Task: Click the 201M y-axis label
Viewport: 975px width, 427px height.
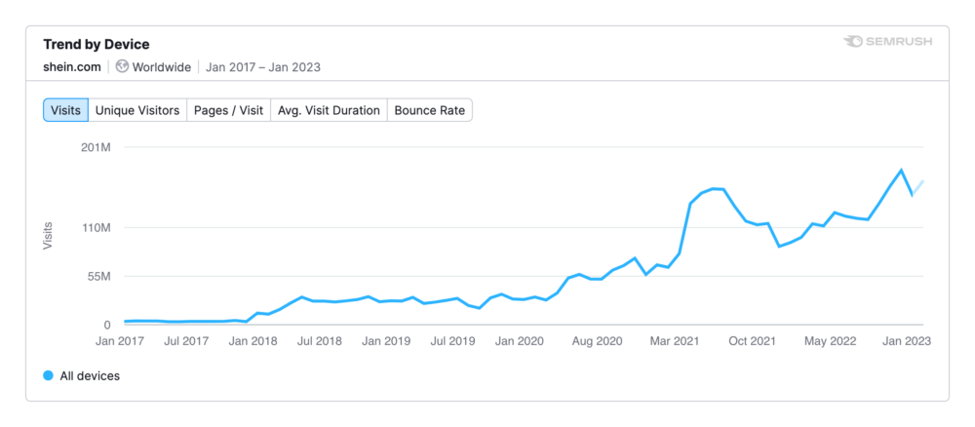Action: [96, 147]
